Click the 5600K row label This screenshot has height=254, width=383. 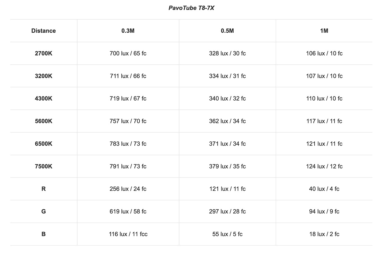[44, 121]
